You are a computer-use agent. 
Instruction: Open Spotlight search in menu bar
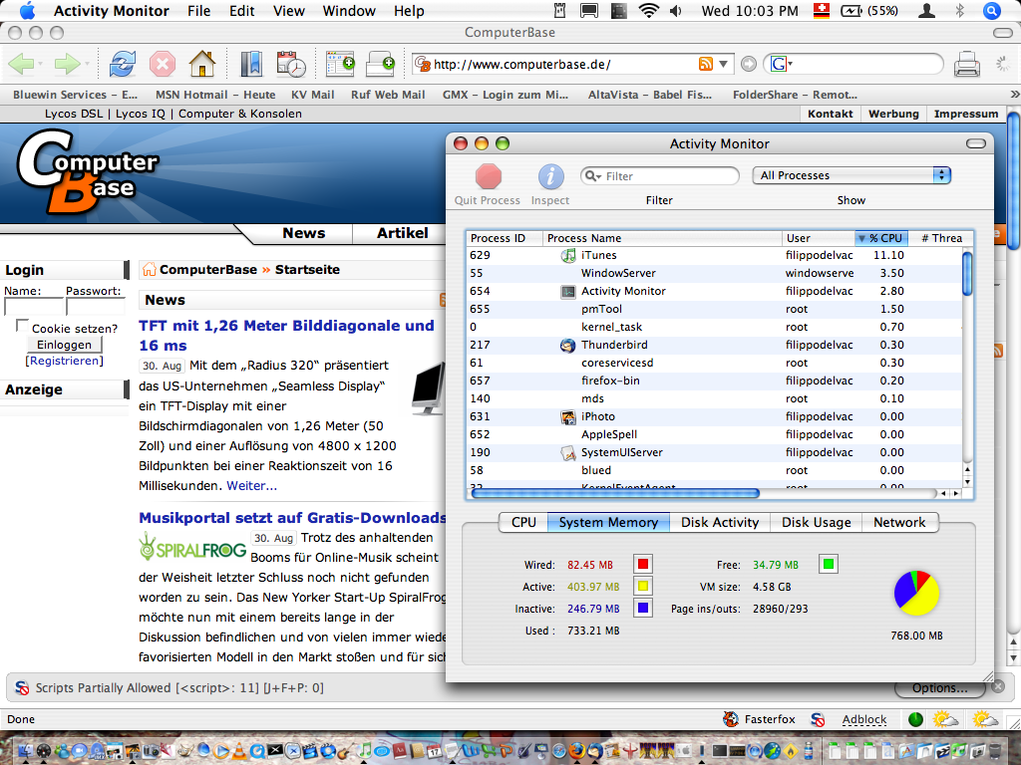click(992, 10)
